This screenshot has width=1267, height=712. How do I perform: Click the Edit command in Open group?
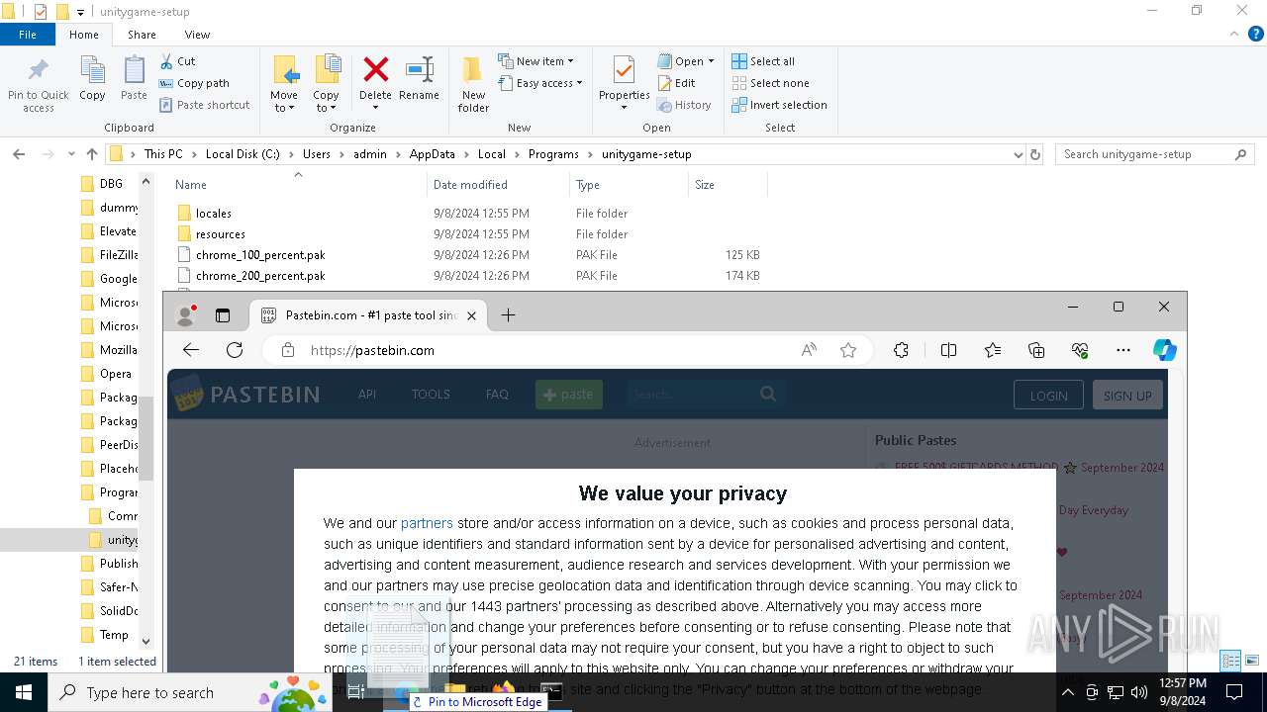point(676,83)
